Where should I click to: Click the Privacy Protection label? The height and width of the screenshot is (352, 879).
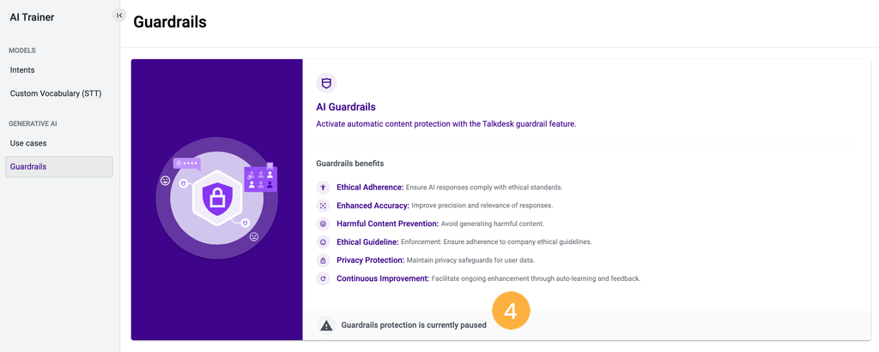pyautogui.click(x=371, y=260)
